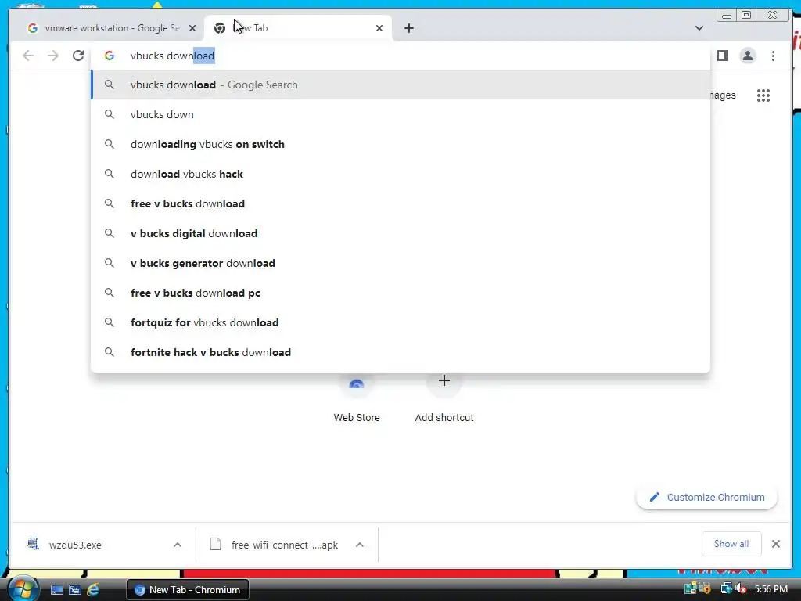This screenshot has width=801, height=601.
Task: Select suggestion vbucks down
Action: point(400,114)
